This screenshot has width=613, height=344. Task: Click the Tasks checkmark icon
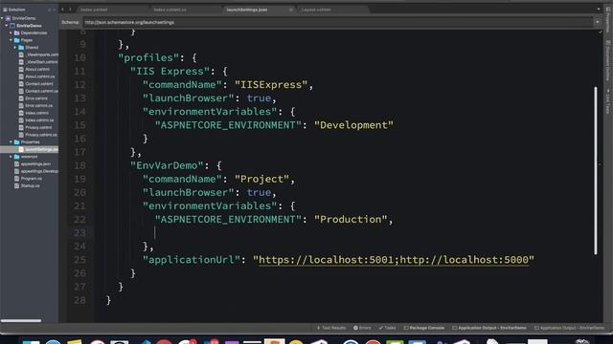(x=381, y=328)
